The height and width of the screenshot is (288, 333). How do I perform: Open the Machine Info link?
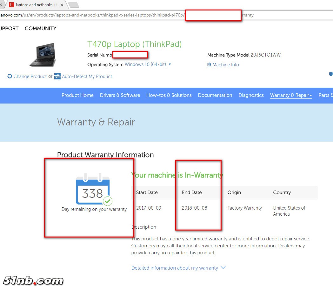(226, 65)
